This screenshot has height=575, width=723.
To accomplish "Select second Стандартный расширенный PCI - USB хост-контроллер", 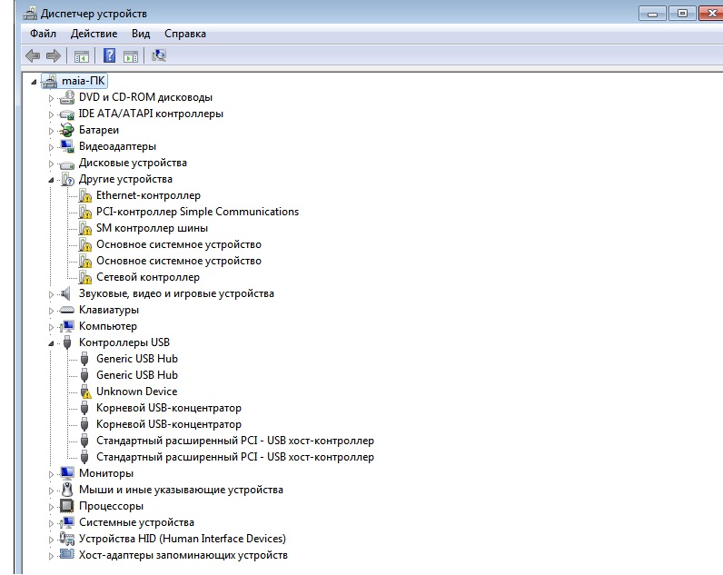I will tap(234, 457).
